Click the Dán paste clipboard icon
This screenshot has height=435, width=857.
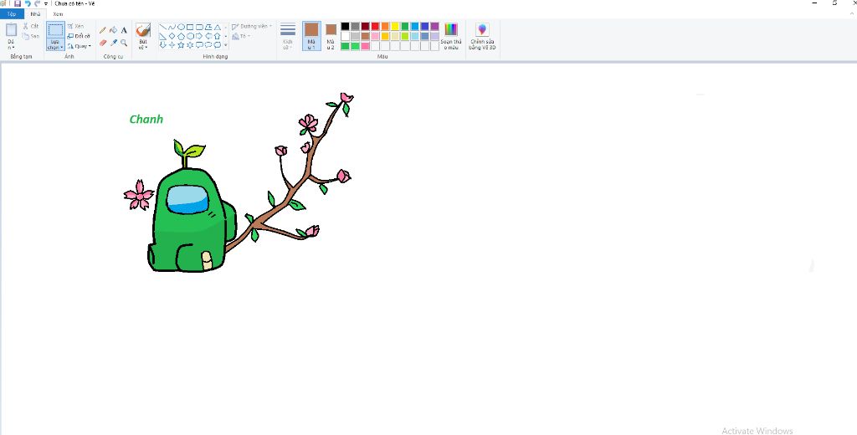tap(12, 30)
